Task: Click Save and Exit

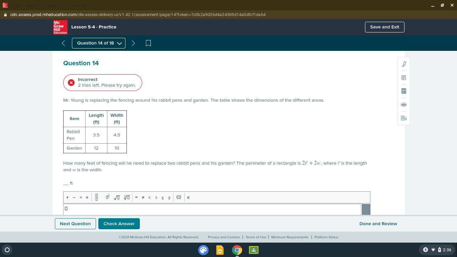Action: pos(385,27)
